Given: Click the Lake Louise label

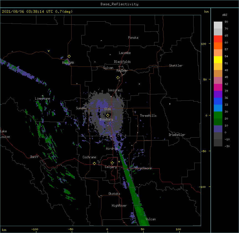Looking at the screenshot, I should [x=5, y=134].
